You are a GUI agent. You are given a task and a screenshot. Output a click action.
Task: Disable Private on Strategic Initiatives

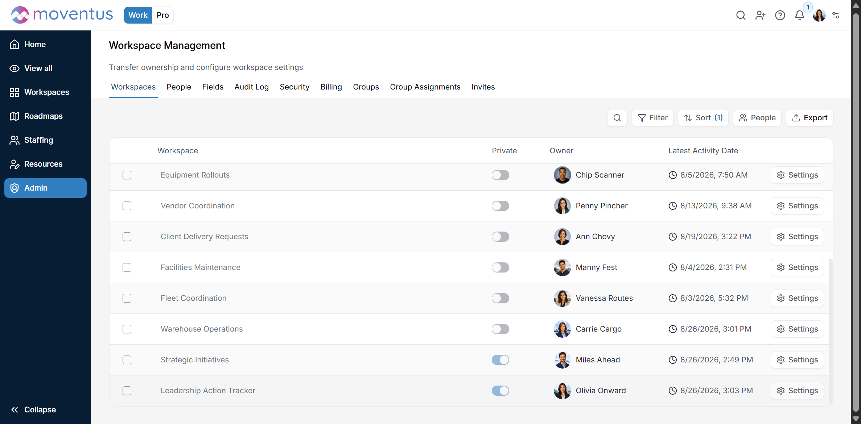[x=500, y=360]
